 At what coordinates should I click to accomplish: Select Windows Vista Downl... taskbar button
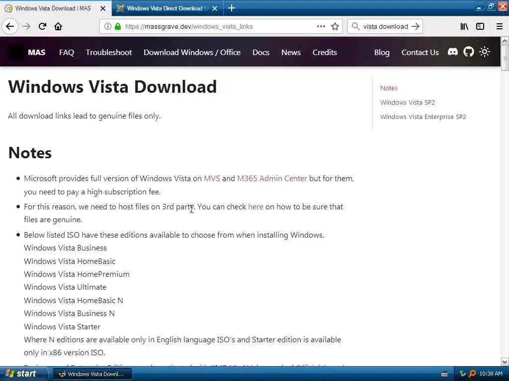92,374
